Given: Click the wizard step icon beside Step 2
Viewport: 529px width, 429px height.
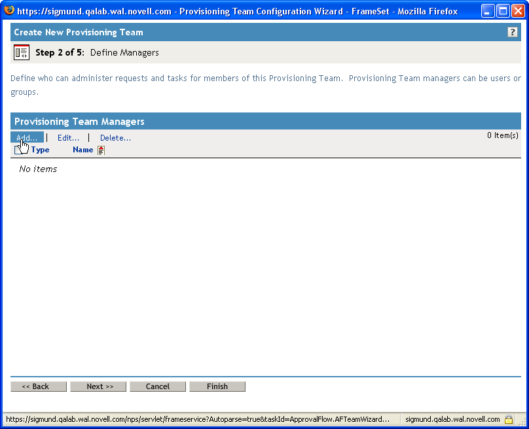Looking at the screenshot, I should [22, 52].
